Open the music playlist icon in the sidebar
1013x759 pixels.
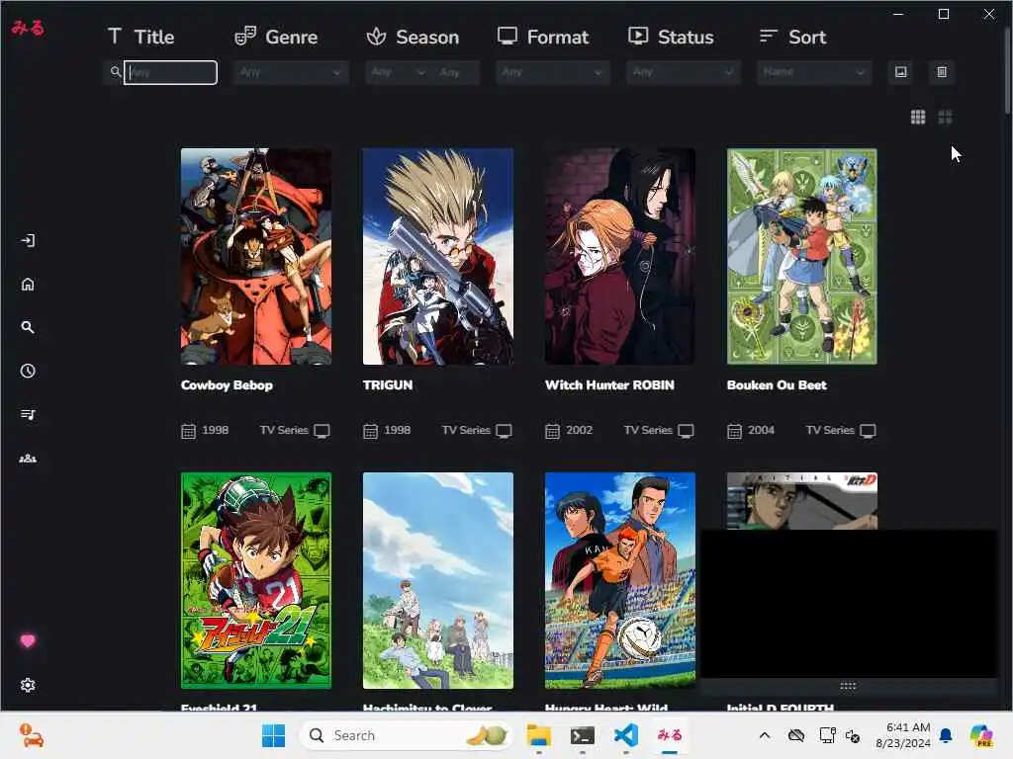pyautogui.click(x=27, y=414)
